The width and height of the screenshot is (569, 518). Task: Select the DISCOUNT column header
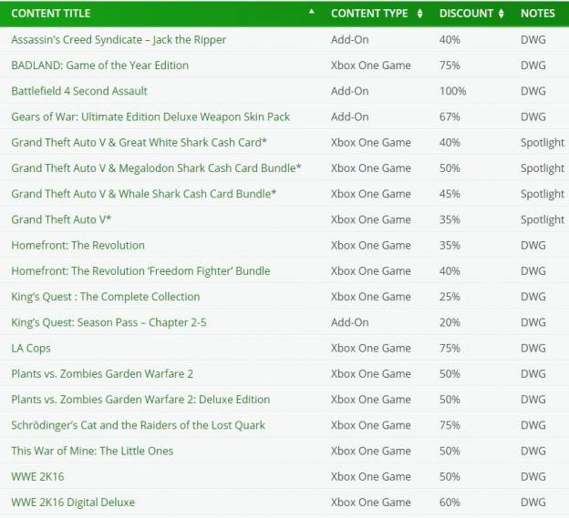[466, 14]
